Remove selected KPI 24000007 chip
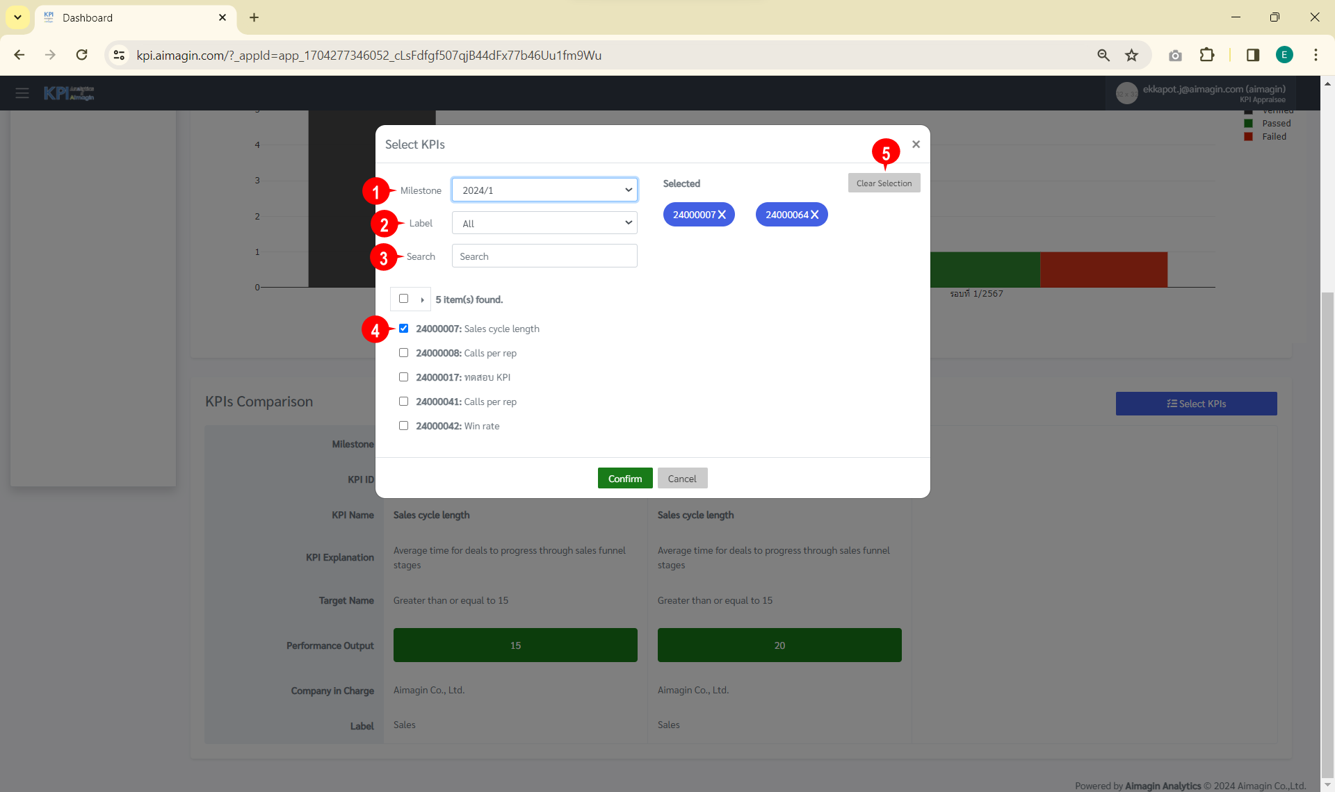The height and width of the screenshot is (792, 1335). pos(722,215)
